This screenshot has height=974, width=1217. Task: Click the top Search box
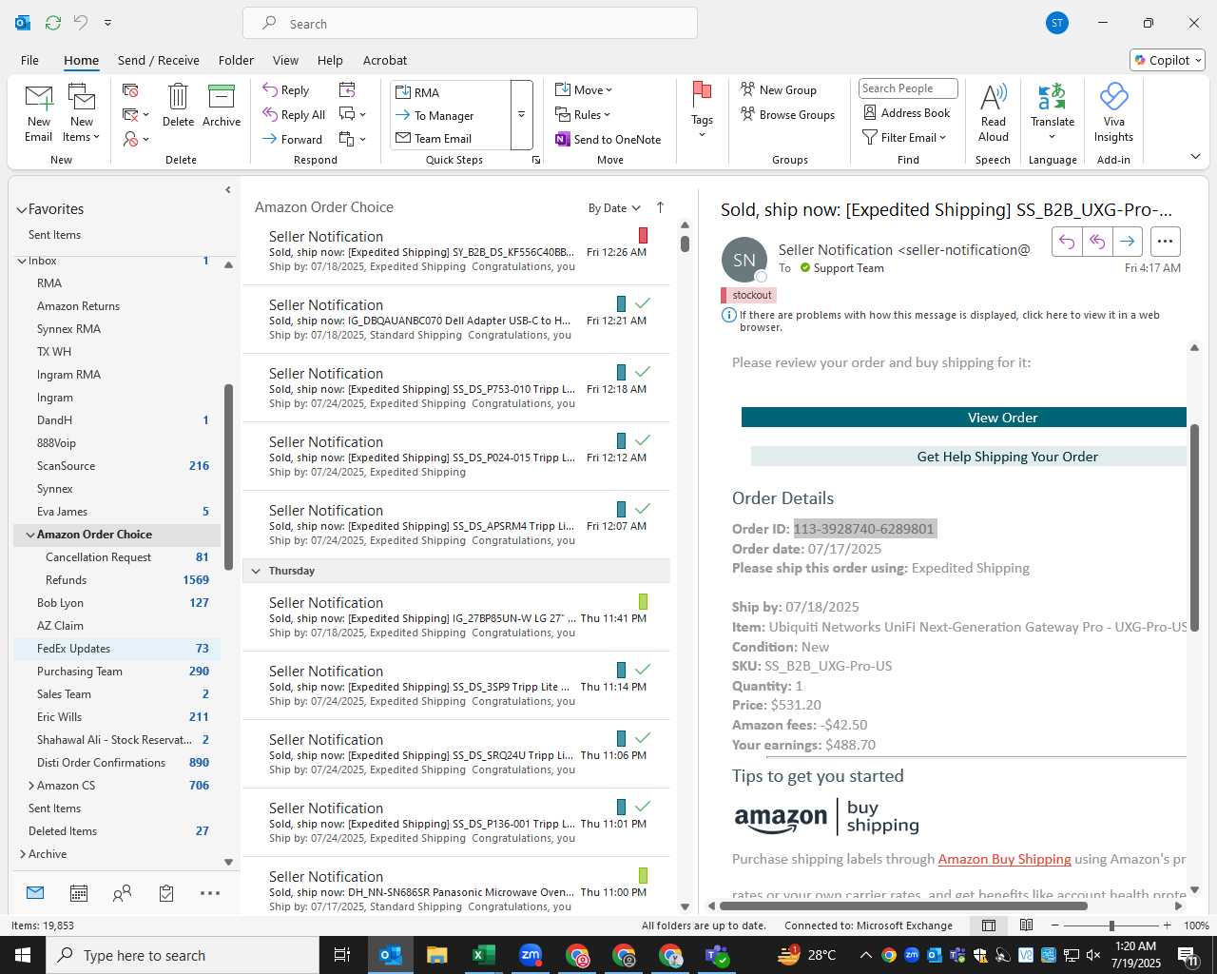click(x=471, y=23)
